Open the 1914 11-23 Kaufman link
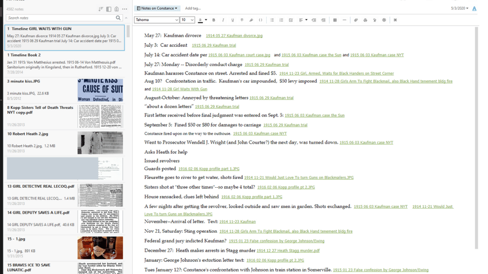Viewport: 488px width, 274px height. point(238,222)
